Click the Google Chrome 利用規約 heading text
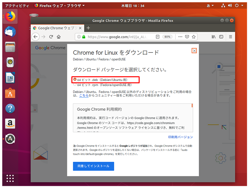The image size is (248, 187). coord(99,109)
